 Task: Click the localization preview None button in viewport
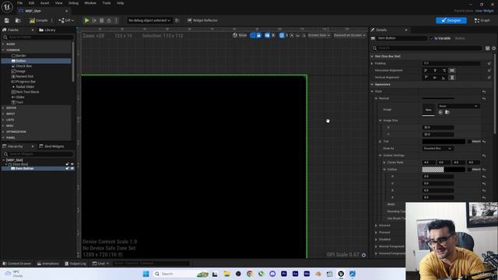point(240,35)
